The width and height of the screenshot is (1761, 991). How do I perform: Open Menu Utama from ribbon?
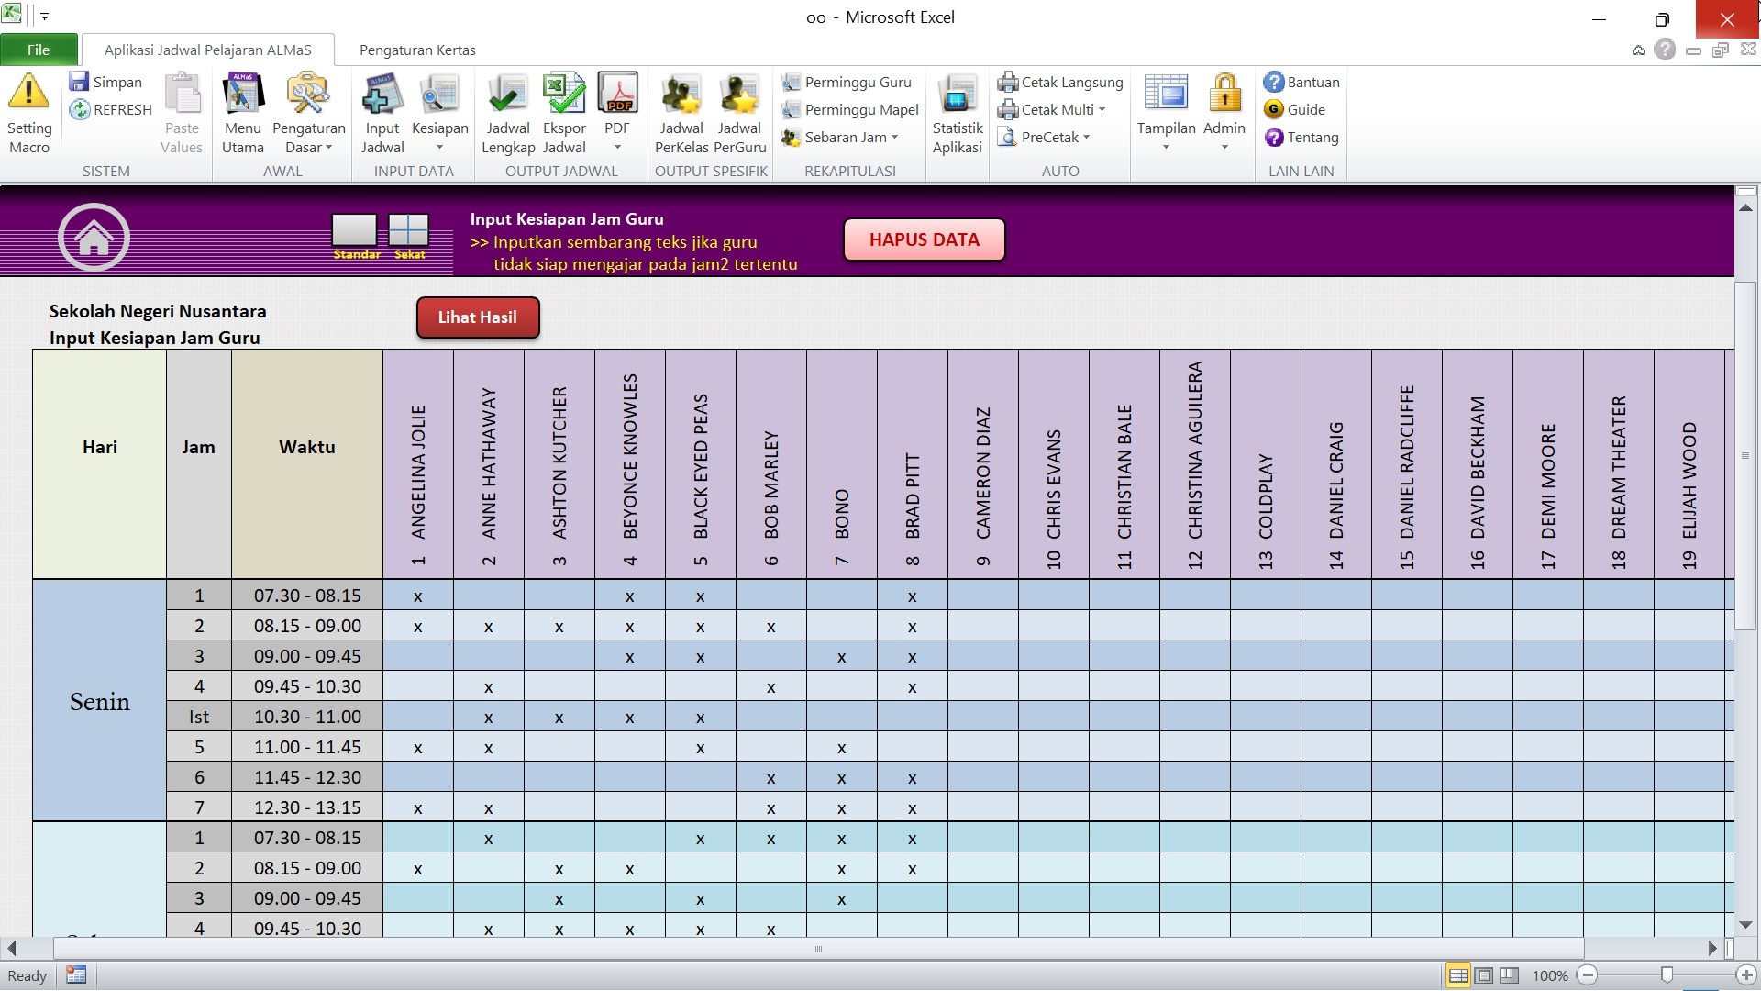click(x=242, y=95)
